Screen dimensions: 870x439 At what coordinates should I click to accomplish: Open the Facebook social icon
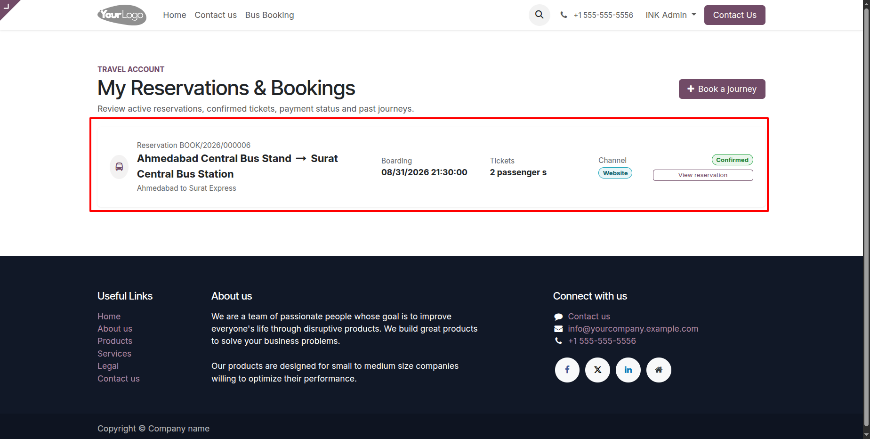point(567,370)
